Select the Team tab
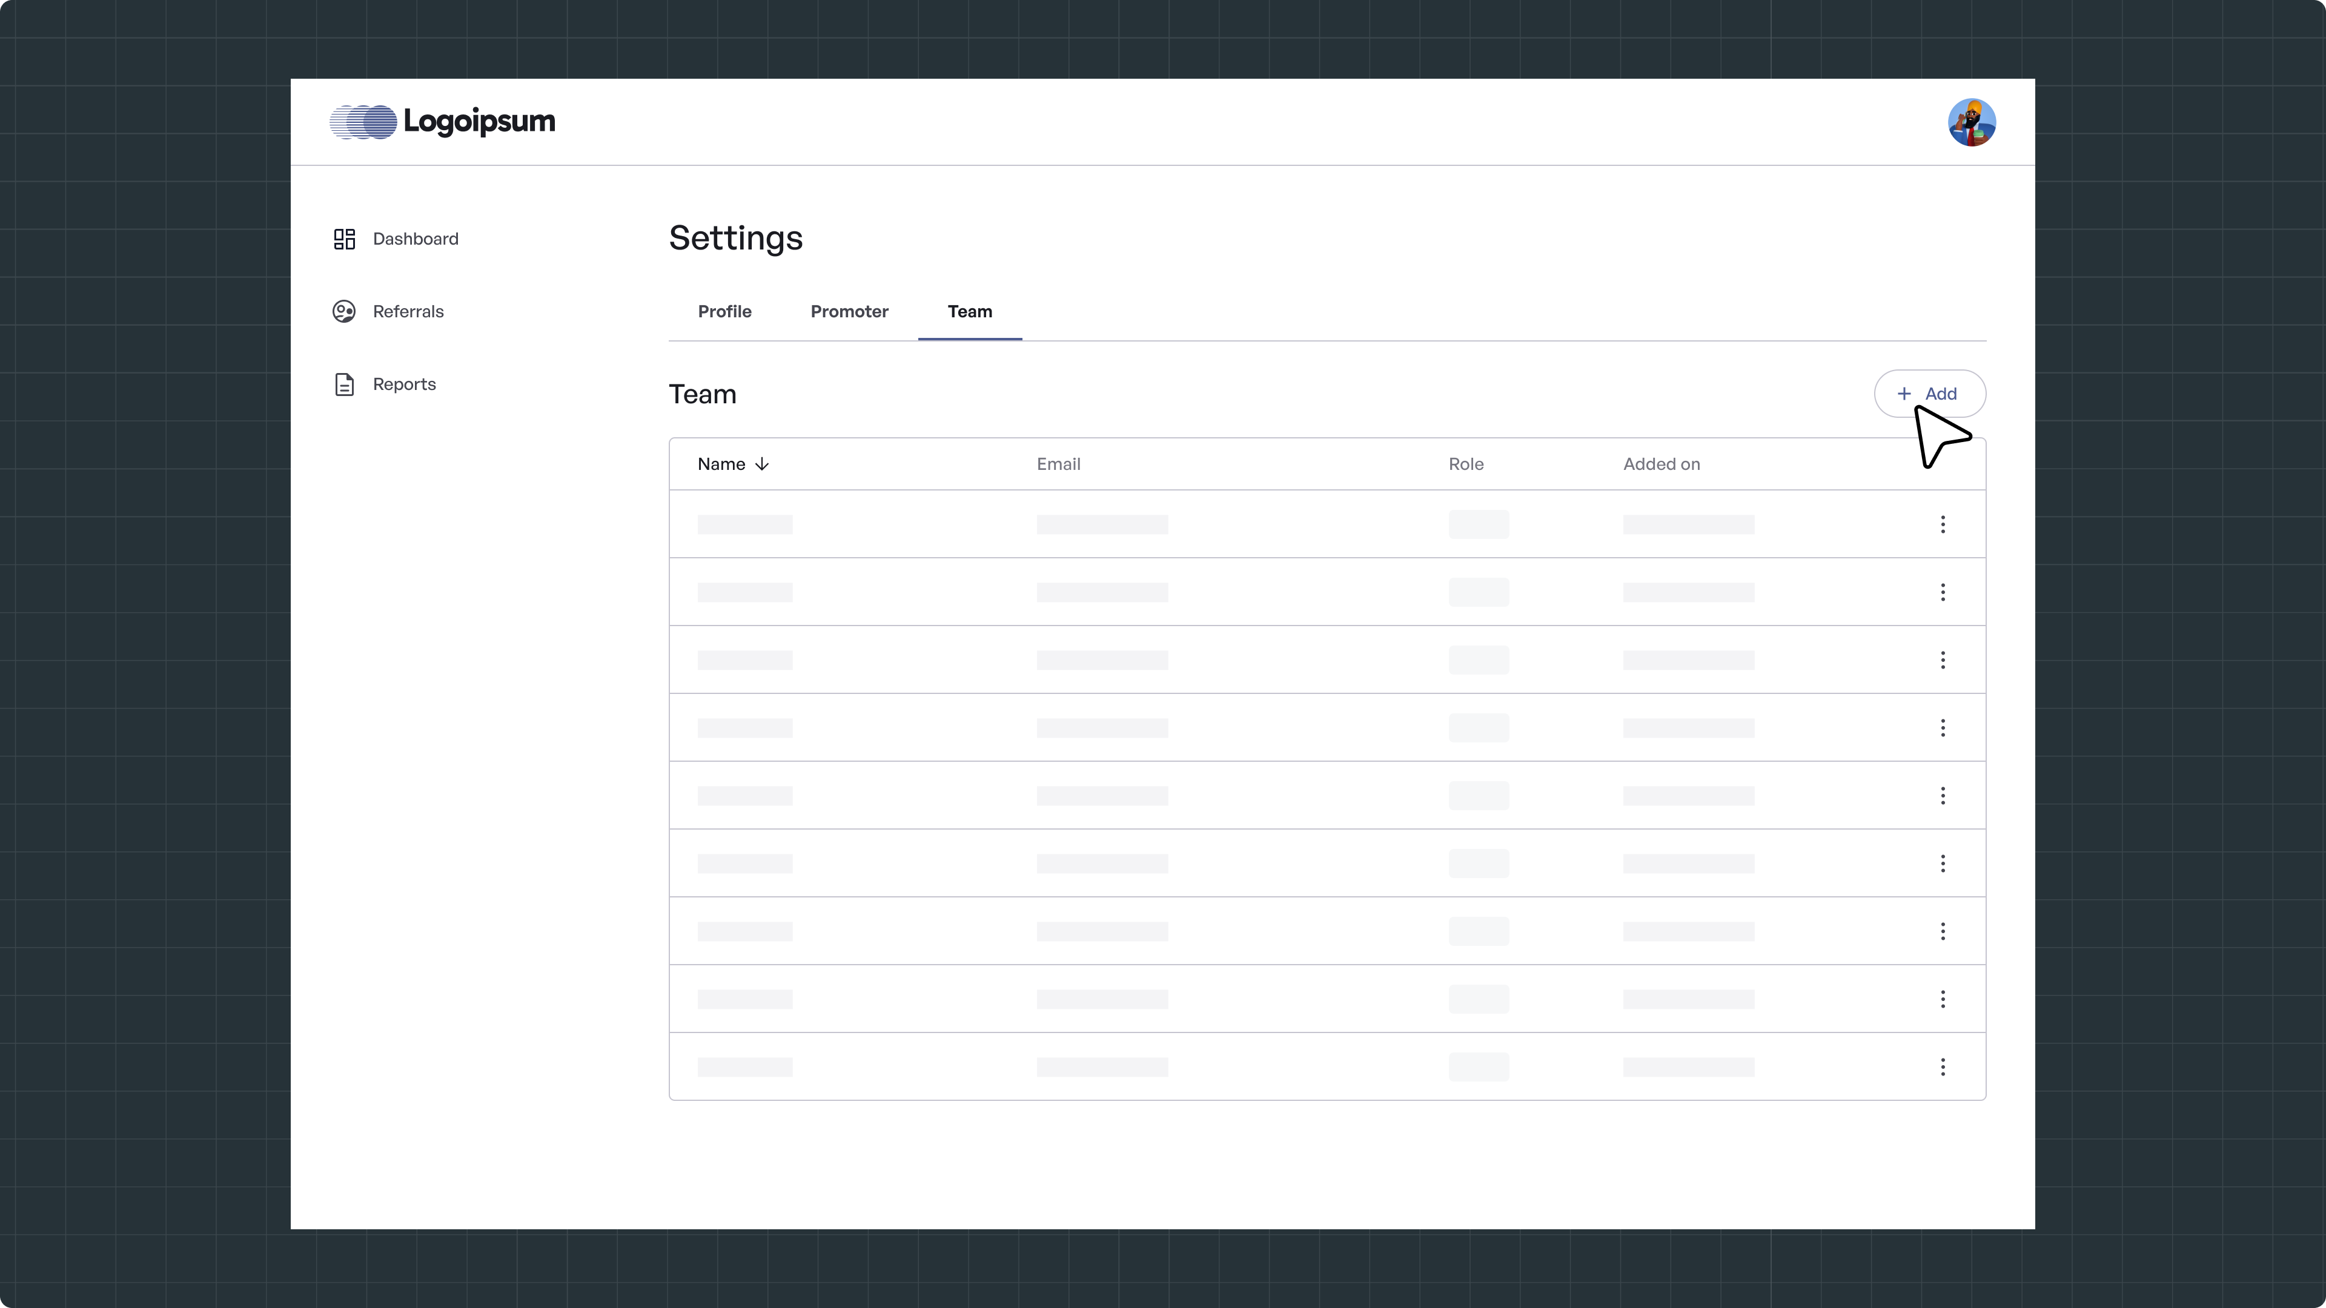 [970, 311]
